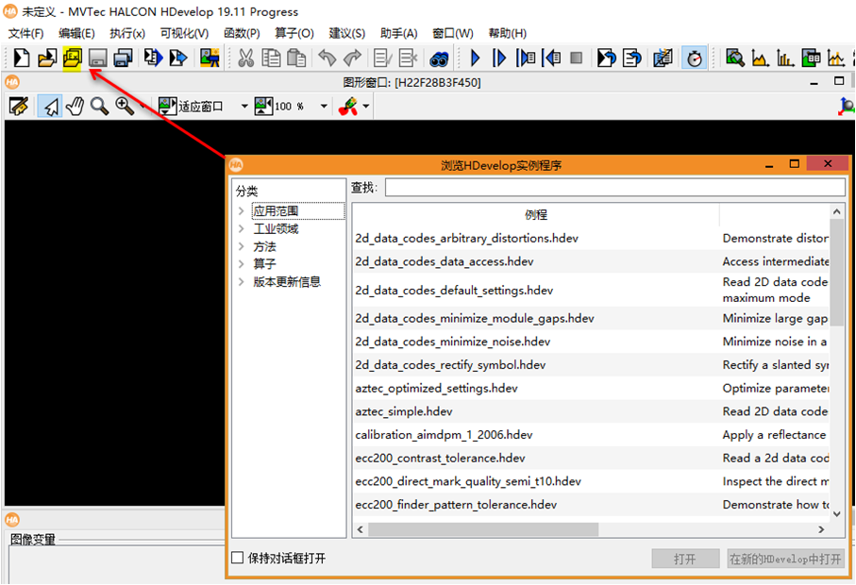The height and width of the screenshot is (585, 856).
Task: Expand the 应用范围 category
Action: 241,210
